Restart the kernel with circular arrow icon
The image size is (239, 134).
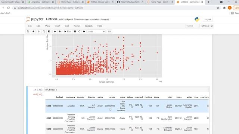(x=80, y=31)
